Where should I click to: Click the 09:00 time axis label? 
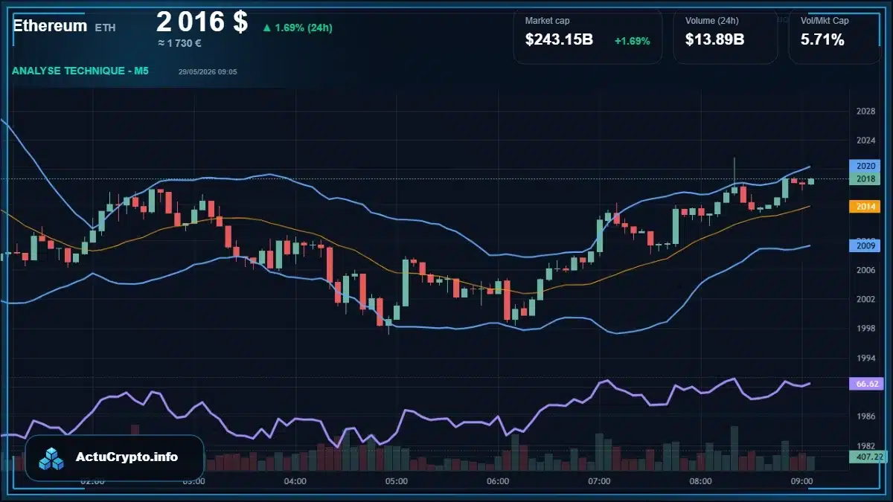pos(801,481)
